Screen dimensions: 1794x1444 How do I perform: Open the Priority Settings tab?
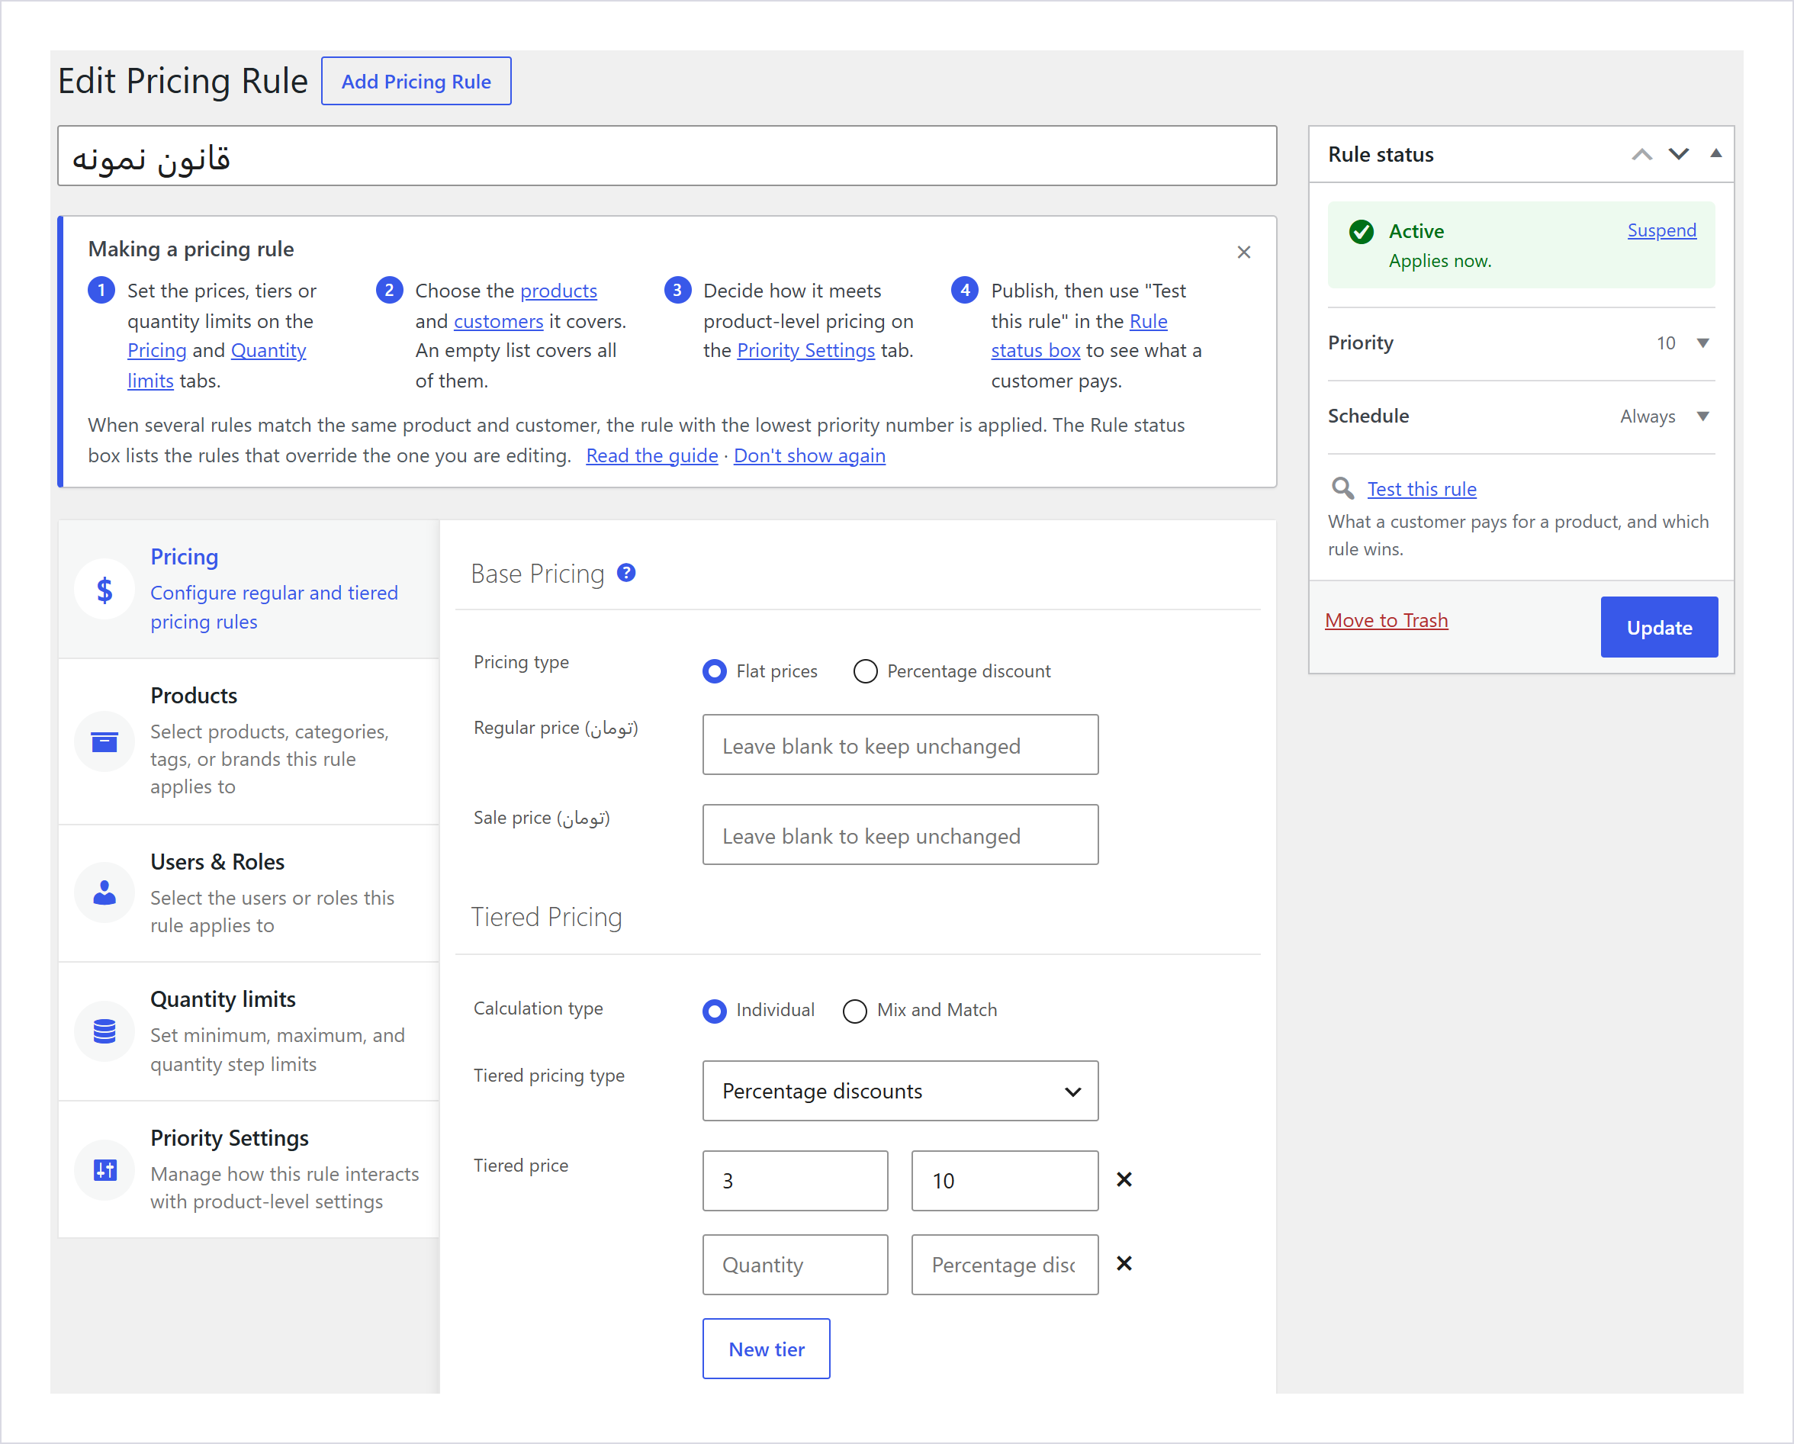click(x=249, y=1170)
